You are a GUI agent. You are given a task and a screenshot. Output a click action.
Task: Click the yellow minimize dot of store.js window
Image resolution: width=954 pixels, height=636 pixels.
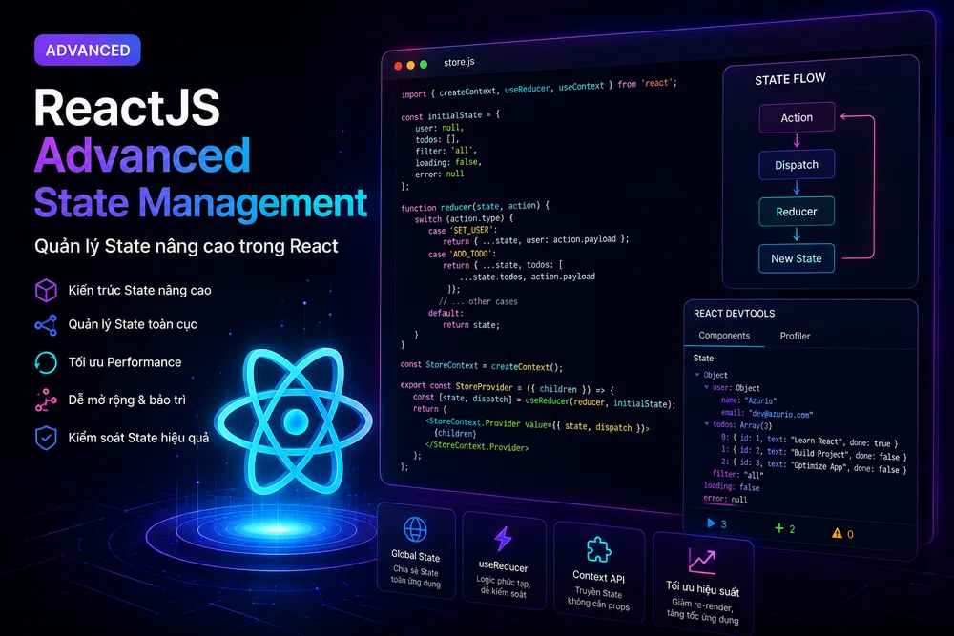[410, 65]
